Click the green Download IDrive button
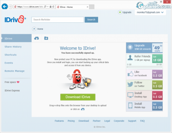 coord(78,97)
